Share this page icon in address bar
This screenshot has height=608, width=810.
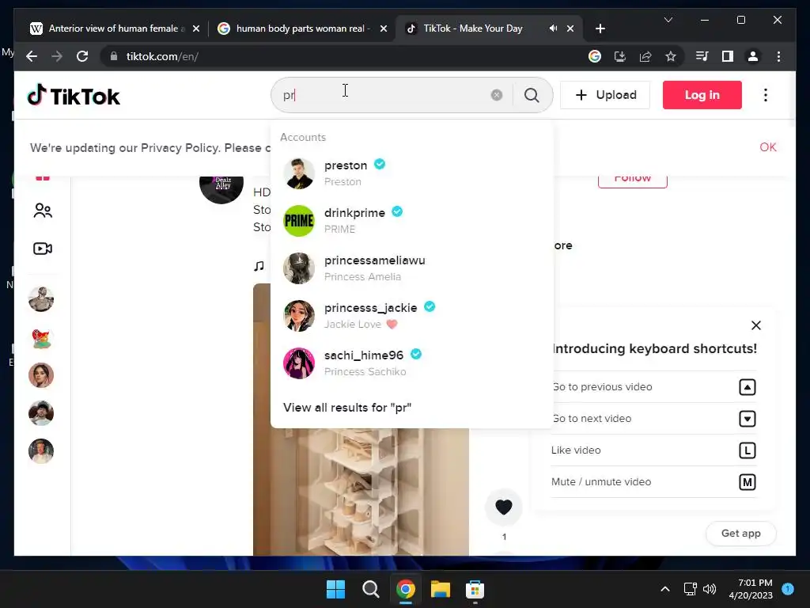click(x=645, y=56)
